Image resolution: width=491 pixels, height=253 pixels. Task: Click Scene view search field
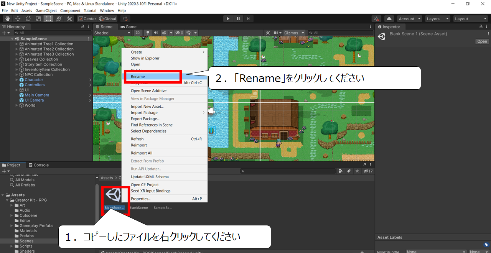(x=340, y=33)
